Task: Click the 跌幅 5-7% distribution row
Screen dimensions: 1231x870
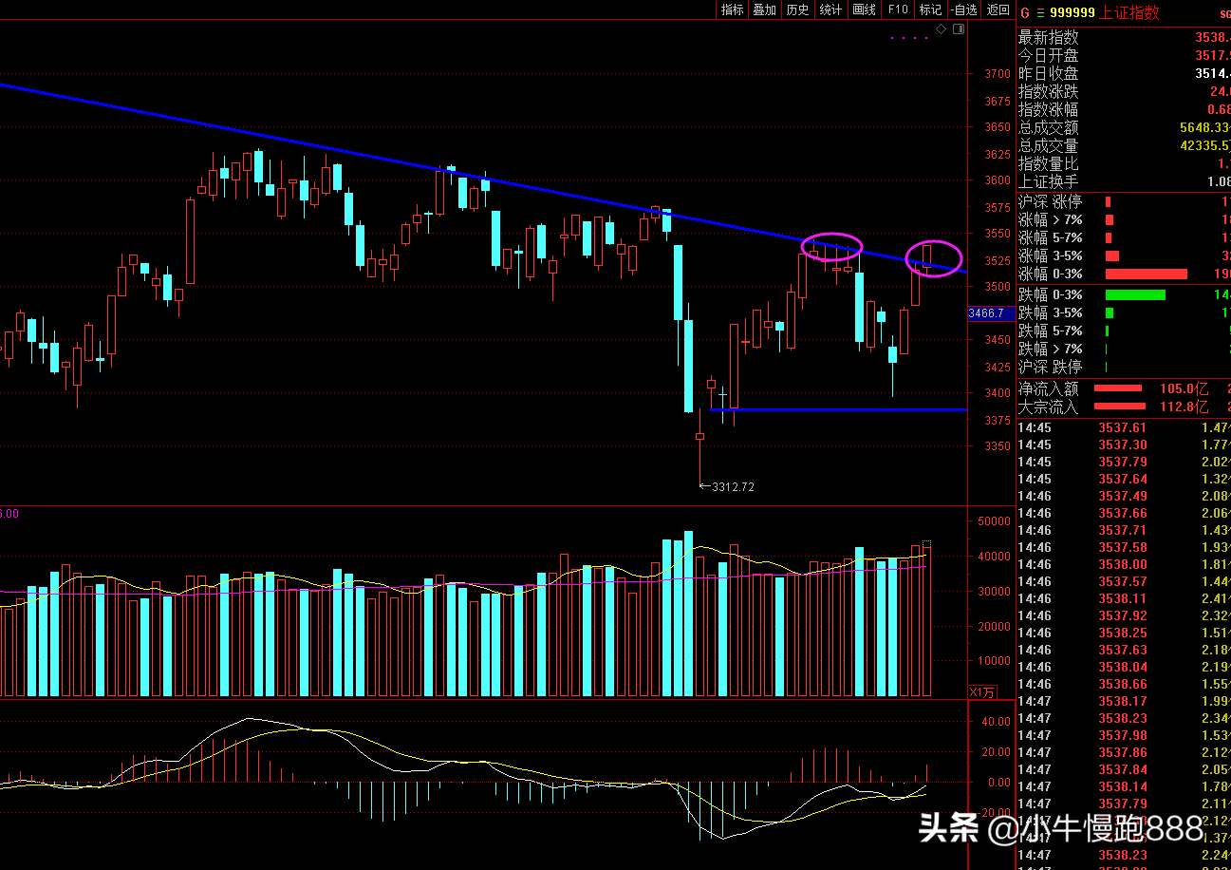Action: 1124,331
